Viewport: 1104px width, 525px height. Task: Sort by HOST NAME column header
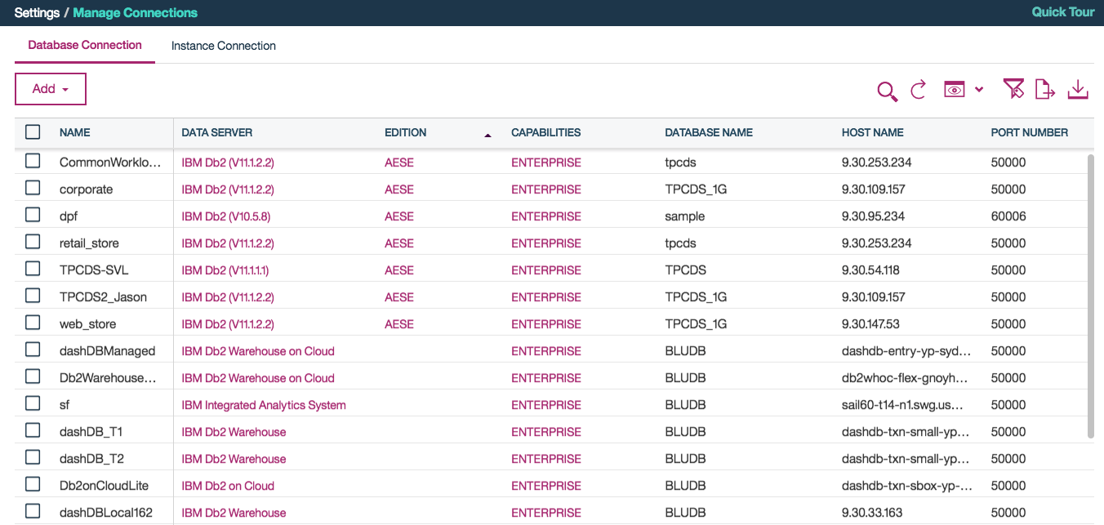(873, 132)
